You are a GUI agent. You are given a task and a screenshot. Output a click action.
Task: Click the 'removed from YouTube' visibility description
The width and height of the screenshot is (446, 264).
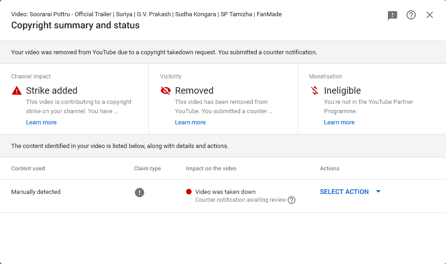[x=224, y=106]
